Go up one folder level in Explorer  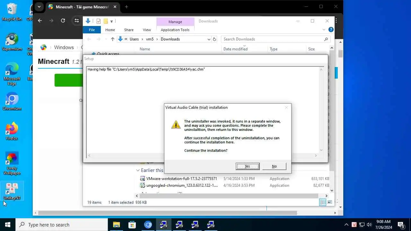pyautogui.click(x=112, y=39)
